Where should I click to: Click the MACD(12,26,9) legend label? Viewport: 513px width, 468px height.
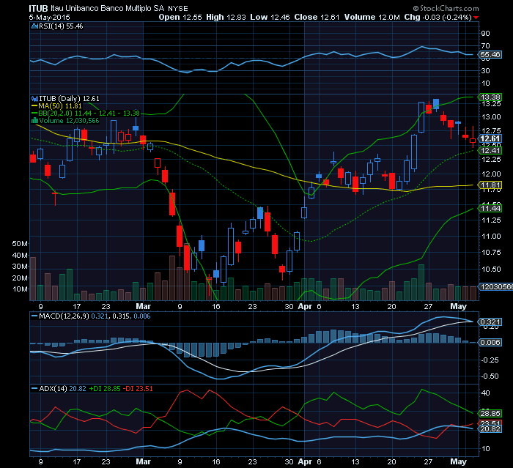pyautogui.click(x=64, y=316)
